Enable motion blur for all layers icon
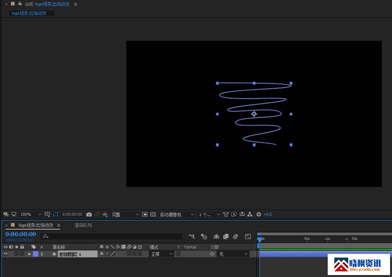392x277 pixels. 235,236
